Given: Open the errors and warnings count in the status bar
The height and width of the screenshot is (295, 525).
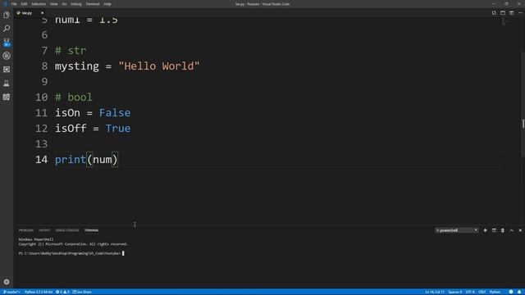Looking at the screenshot, I should click(62, 292).
